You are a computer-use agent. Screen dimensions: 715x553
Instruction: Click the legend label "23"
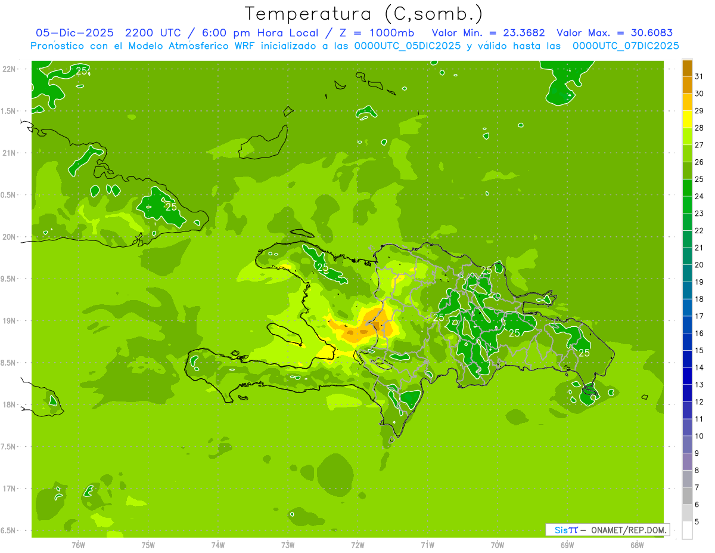pyautogui.click(x=700, y=214)
